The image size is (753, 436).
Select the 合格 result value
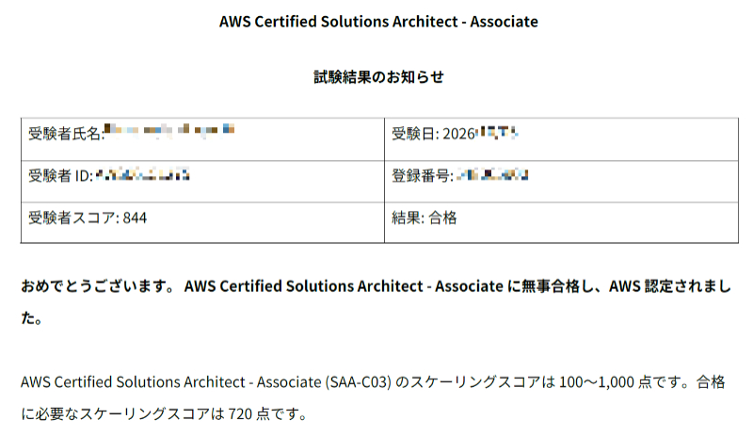click(442, 218)
